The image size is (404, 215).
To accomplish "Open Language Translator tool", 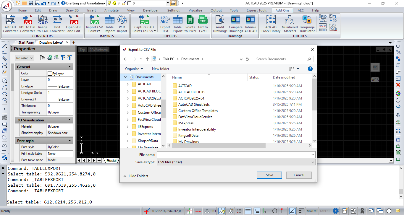I will (x=307, y=24).
